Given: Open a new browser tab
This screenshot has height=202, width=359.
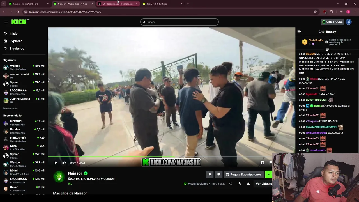Looking at the screenshot, I should click(188, 4).
